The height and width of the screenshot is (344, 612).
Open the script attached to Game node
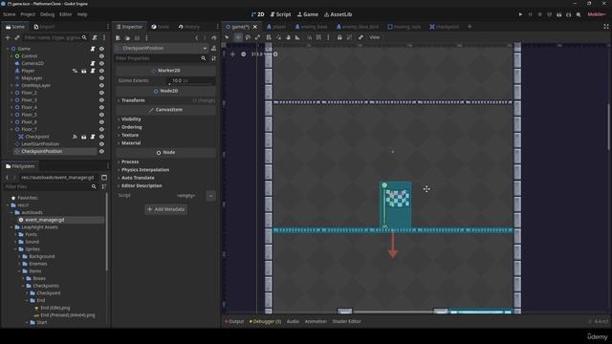coord(93,49)
